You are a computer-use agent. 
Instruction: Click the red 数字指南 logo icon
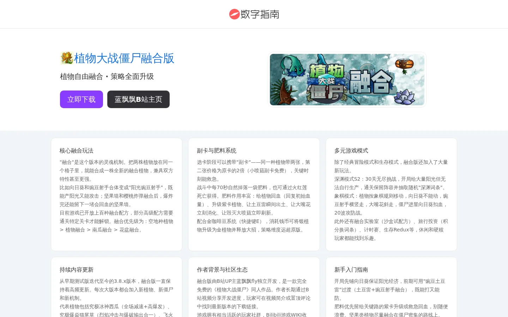tap(234, 14)
